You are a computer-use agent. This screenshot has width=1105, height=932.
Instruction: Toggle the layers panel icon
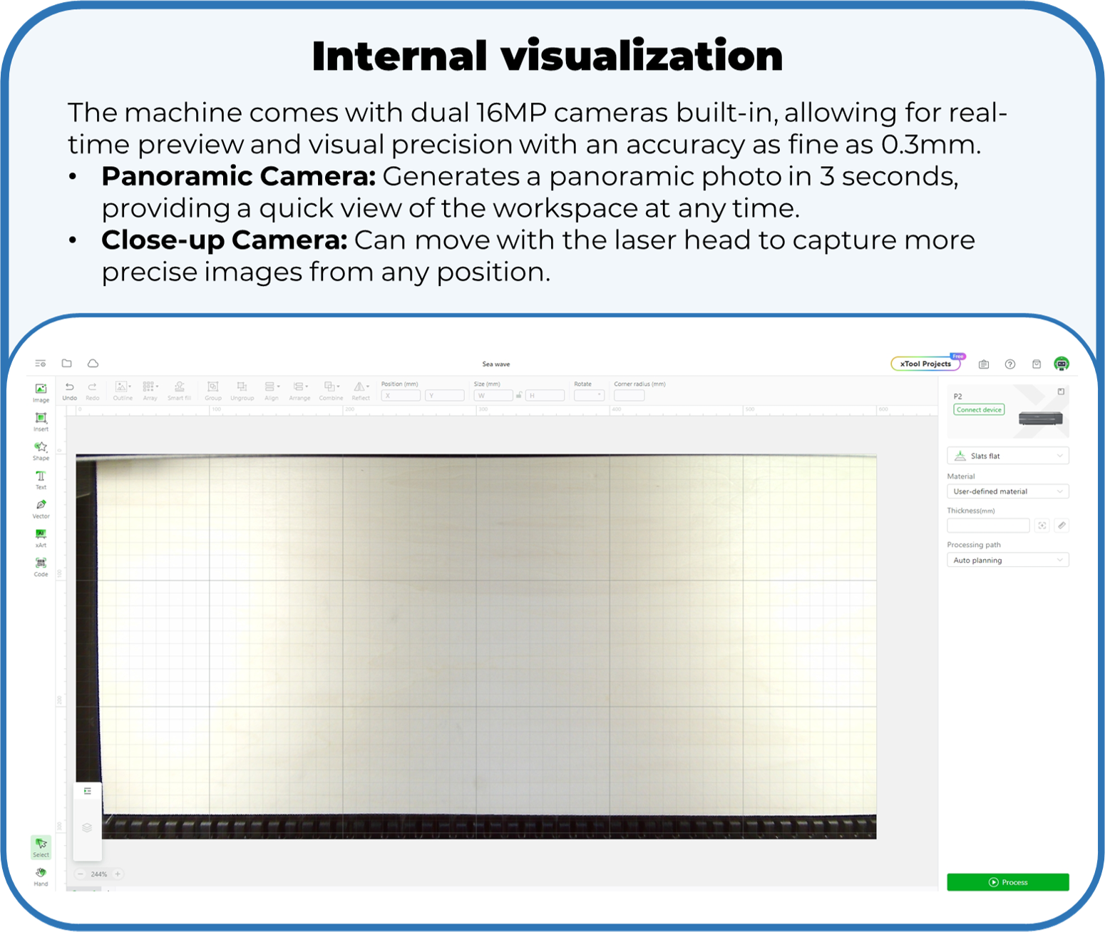click(x=87, y=828)
